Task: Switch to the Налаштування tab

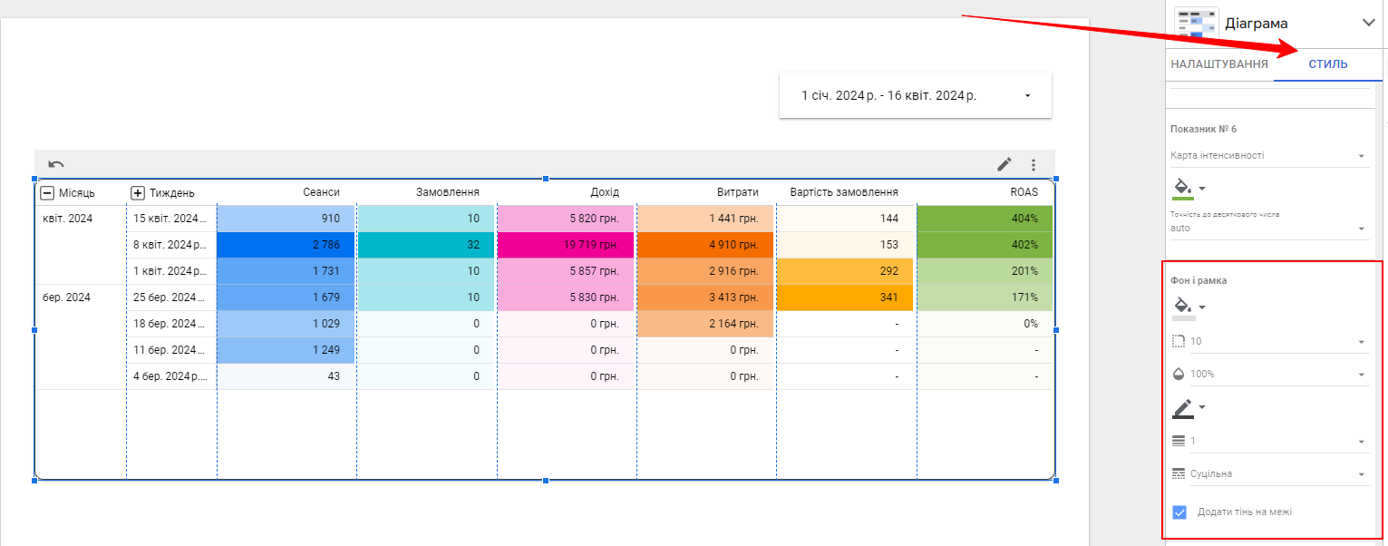Action: click(1218, 64)
